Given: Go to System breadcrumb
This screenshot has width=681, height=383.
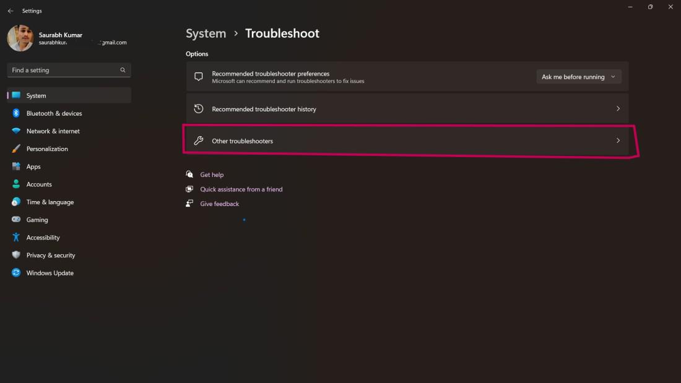Looking at the screenshot, I should point(206,33).
